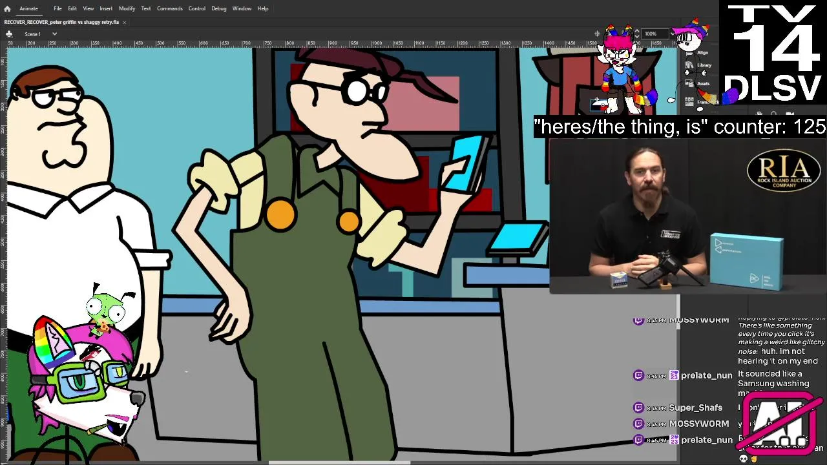Click the cyan tablet on the counter
The image size is (827, 465).
click(518, 238)
